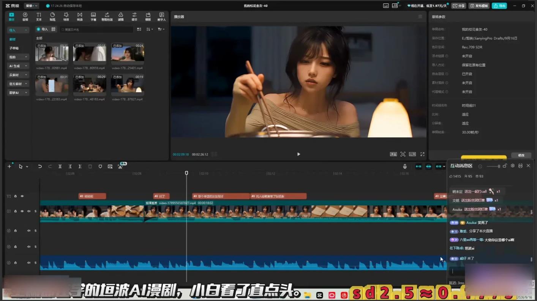The height and width of the screenshot is (301, 537).
Task: Toggle the main track magnet snap button
Action: [419, 166]
